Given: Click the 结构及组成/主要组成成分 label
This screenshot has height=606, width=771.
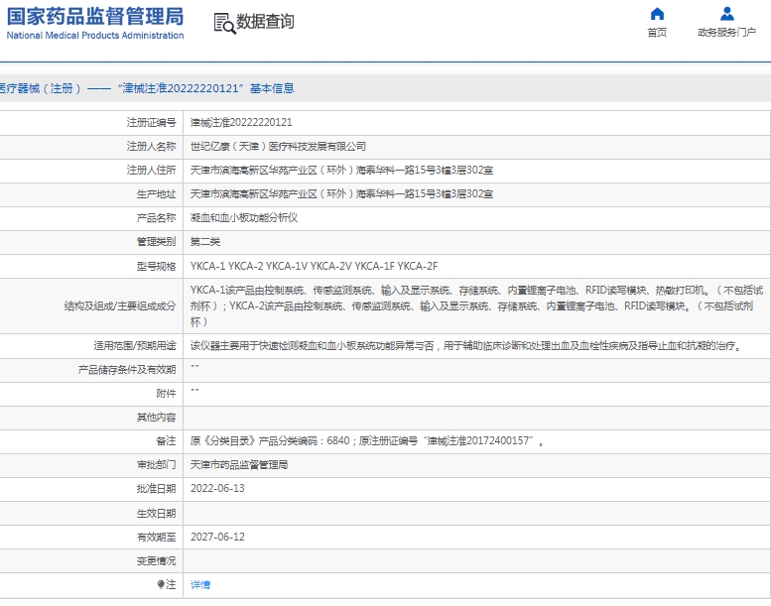Looking at the screenshot, I should 119,306.
